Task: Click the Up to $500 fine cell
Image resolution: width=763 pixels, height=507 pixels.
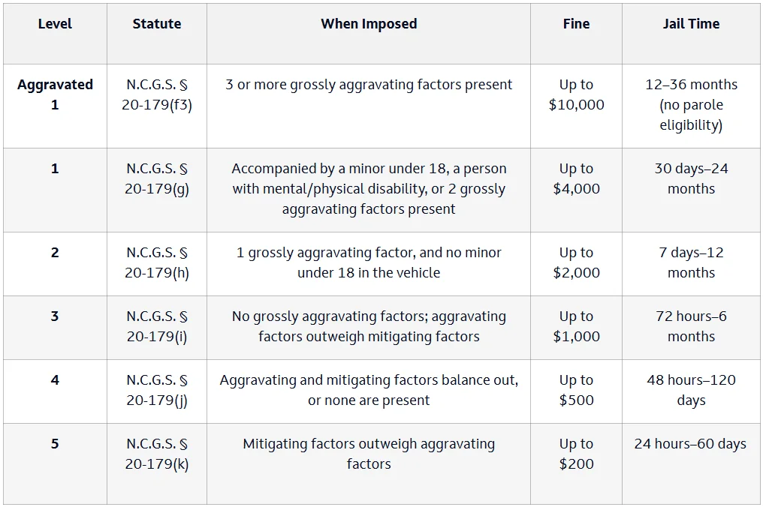Action: point(576,391)
